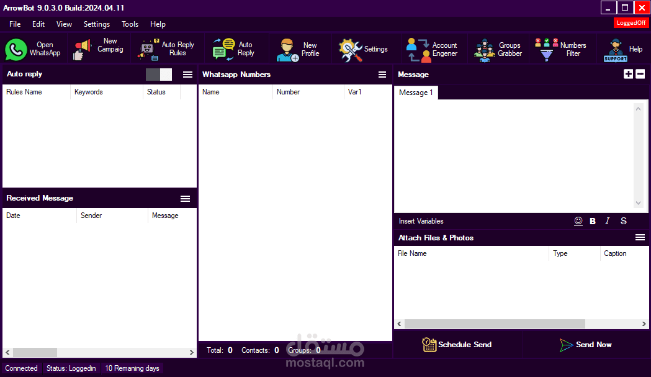
Task: Click the Sender column header
Action: [112, 216]
